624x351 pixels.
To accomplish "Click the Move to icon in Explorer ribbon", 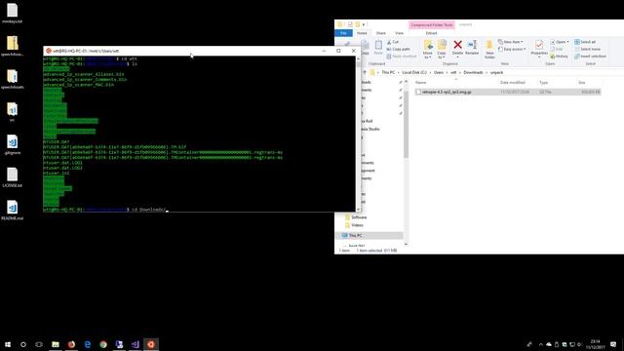I will 428,45.
